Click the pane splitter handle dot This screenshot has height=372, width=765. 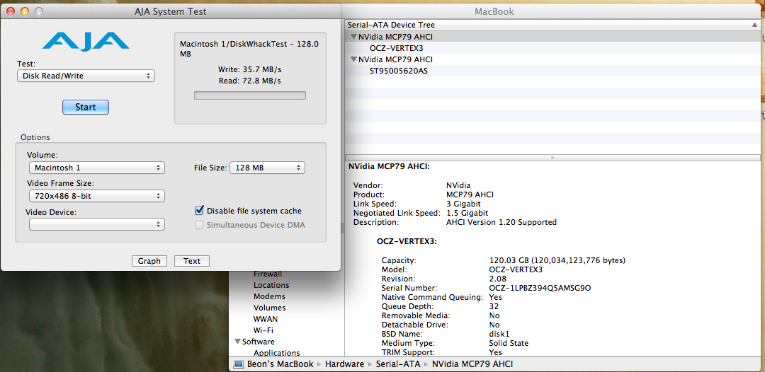click(x=552, y=157)
